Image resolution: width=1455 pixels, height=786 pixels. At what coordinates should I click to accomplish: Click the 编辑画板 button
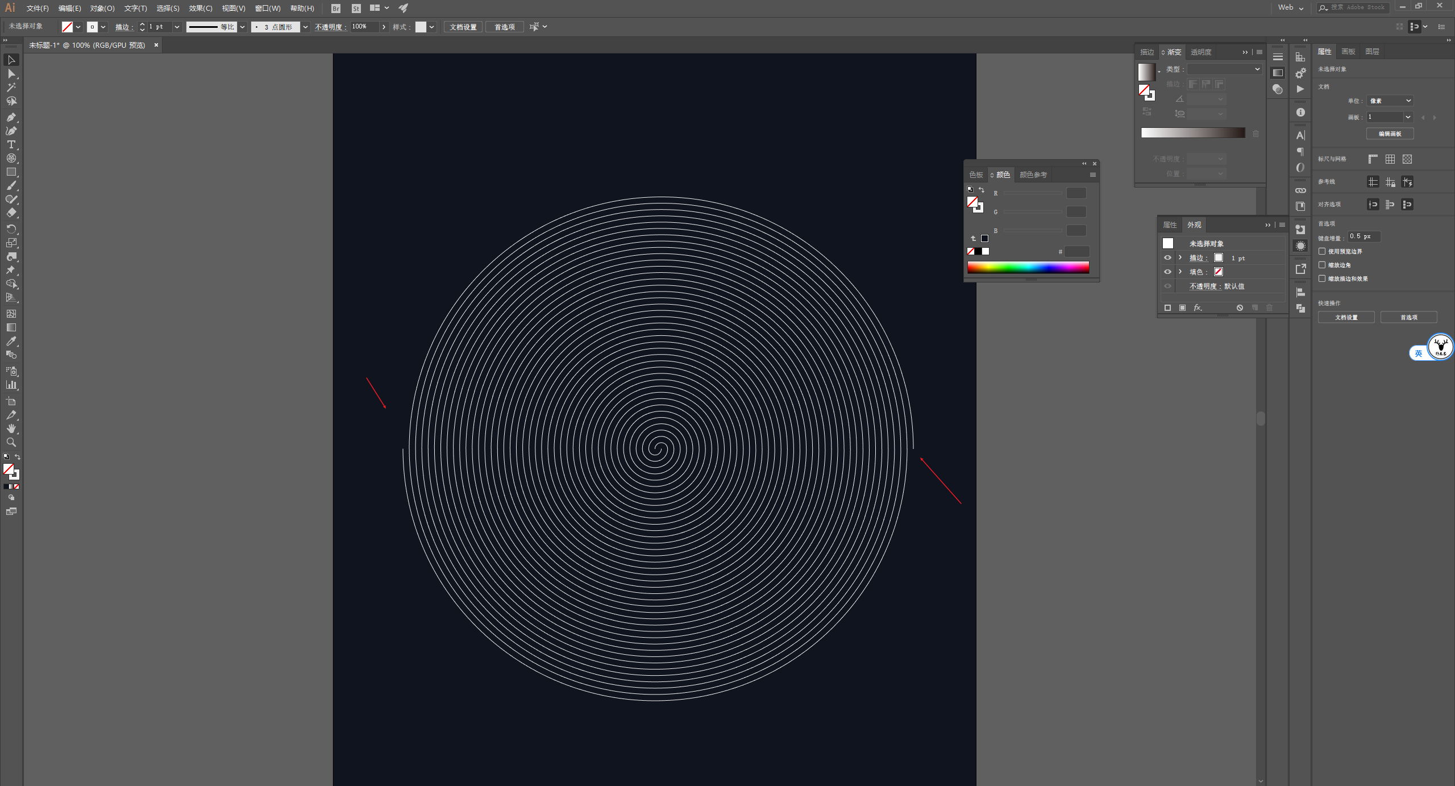1390,134
